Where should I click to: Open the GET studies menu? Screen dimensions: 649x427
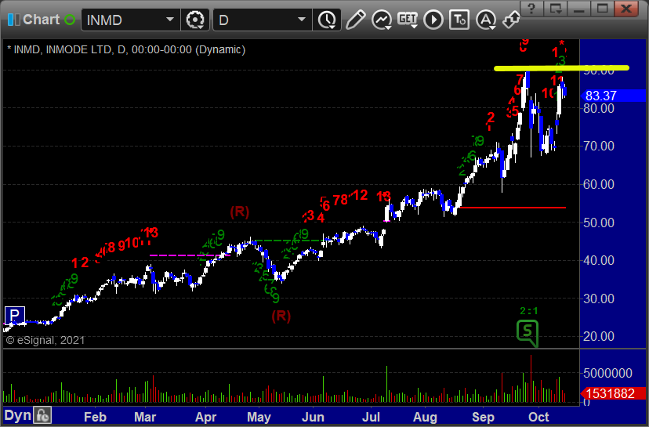point(408,20)
